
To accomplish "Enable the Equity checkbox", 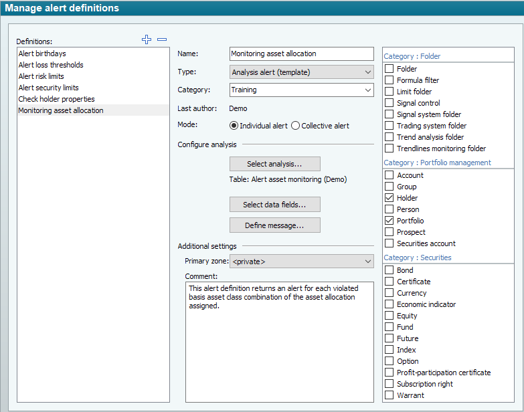I will 389,316.
